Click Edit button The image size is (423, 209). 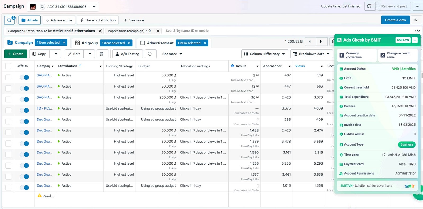74,54
